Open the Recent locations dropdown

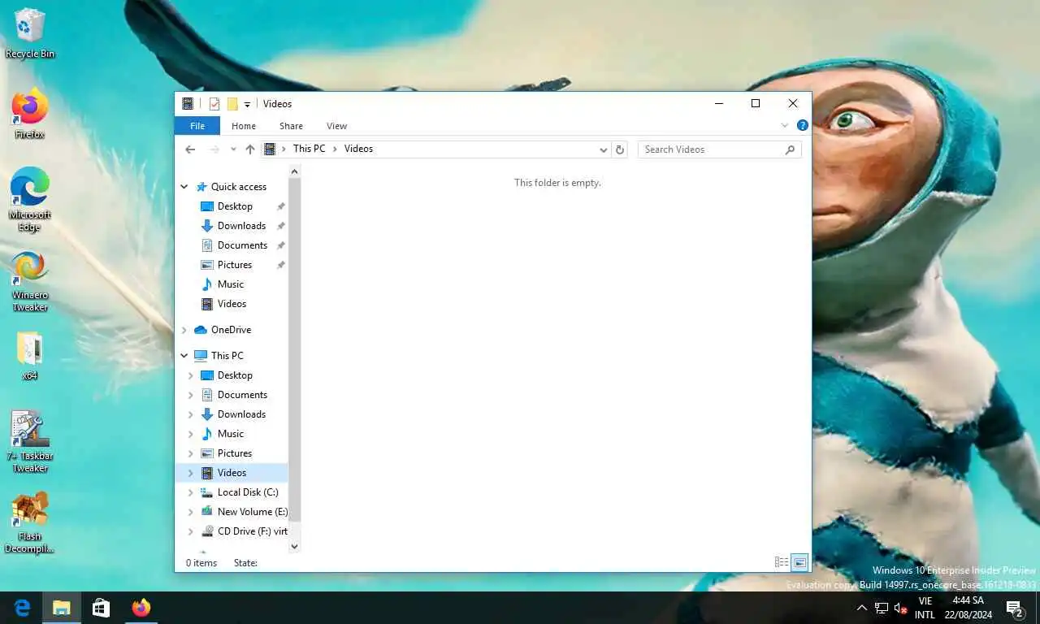coord(233,149)
